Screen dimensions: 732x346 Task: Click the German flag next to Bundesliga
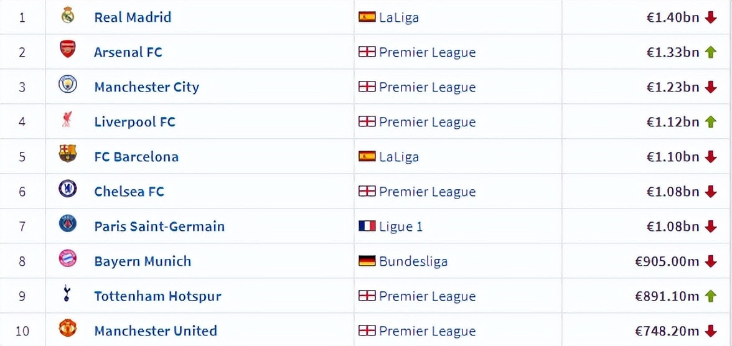pos(367,261)
